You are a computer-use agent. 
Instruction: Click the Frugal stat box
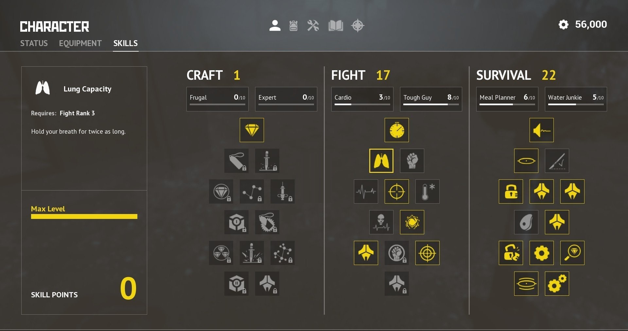coord(217,99)
